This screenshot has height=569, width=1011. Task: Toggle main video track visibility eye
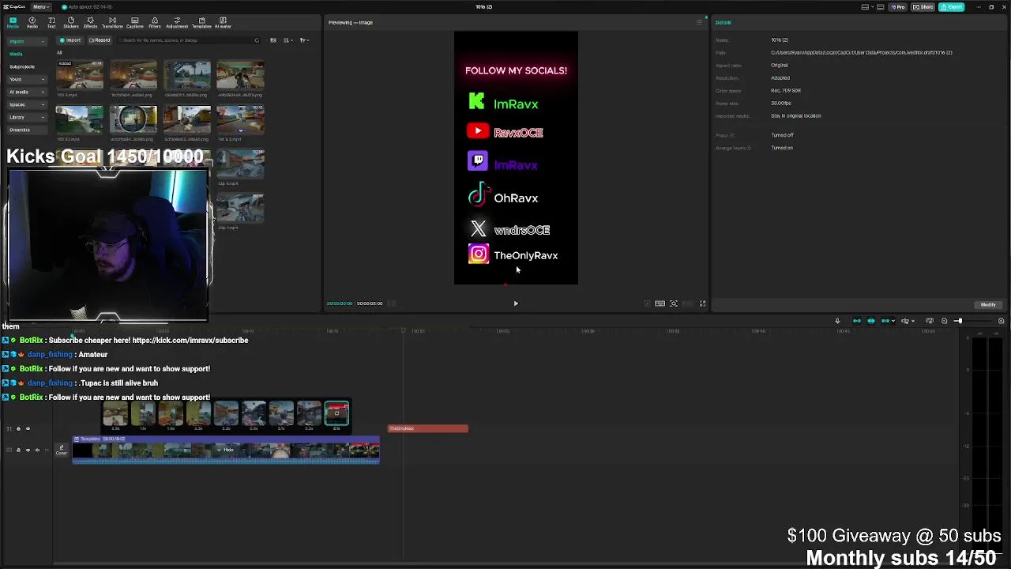pos(28,450)
